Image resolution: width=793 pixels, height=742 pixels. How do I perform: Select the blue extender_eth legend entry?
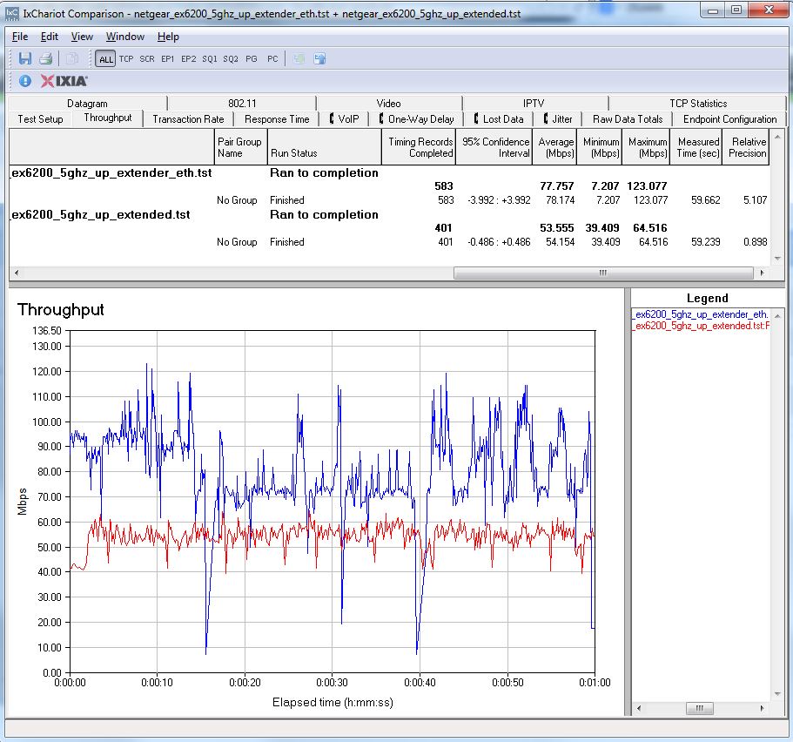(x=701, y=314)
